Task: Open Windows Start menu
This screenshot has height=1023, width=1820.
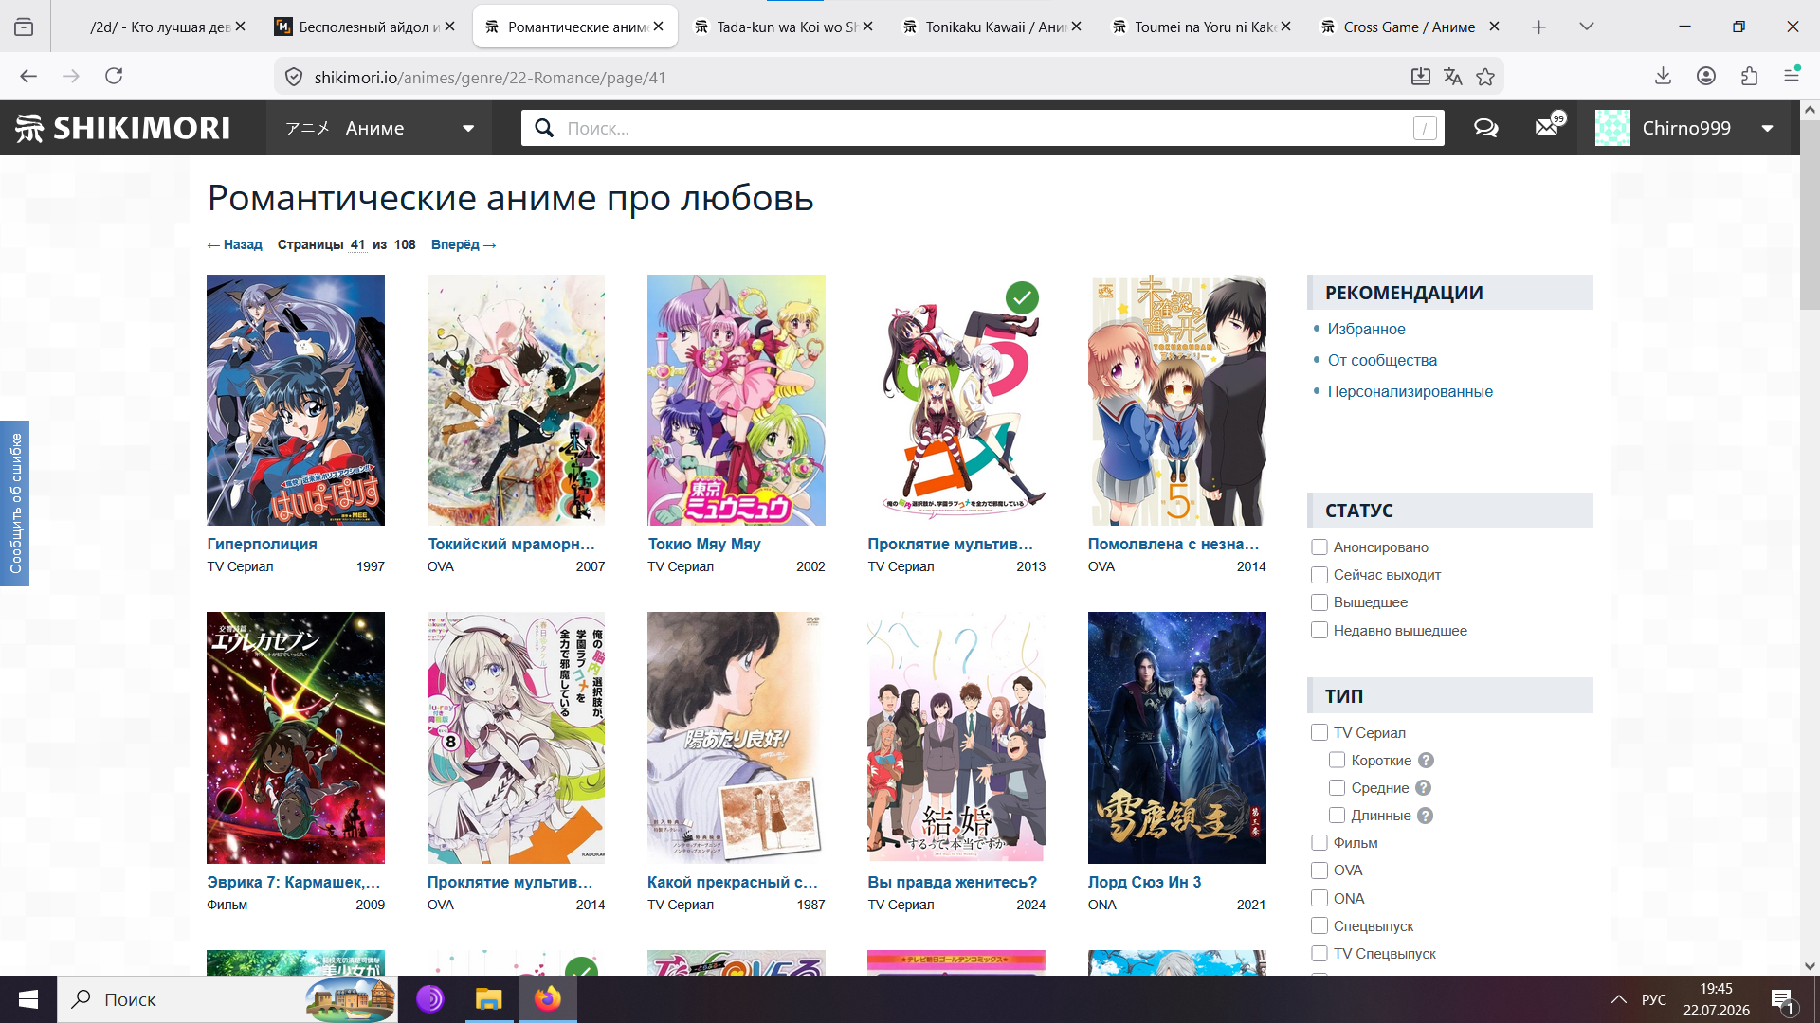Action: [28, 999]
